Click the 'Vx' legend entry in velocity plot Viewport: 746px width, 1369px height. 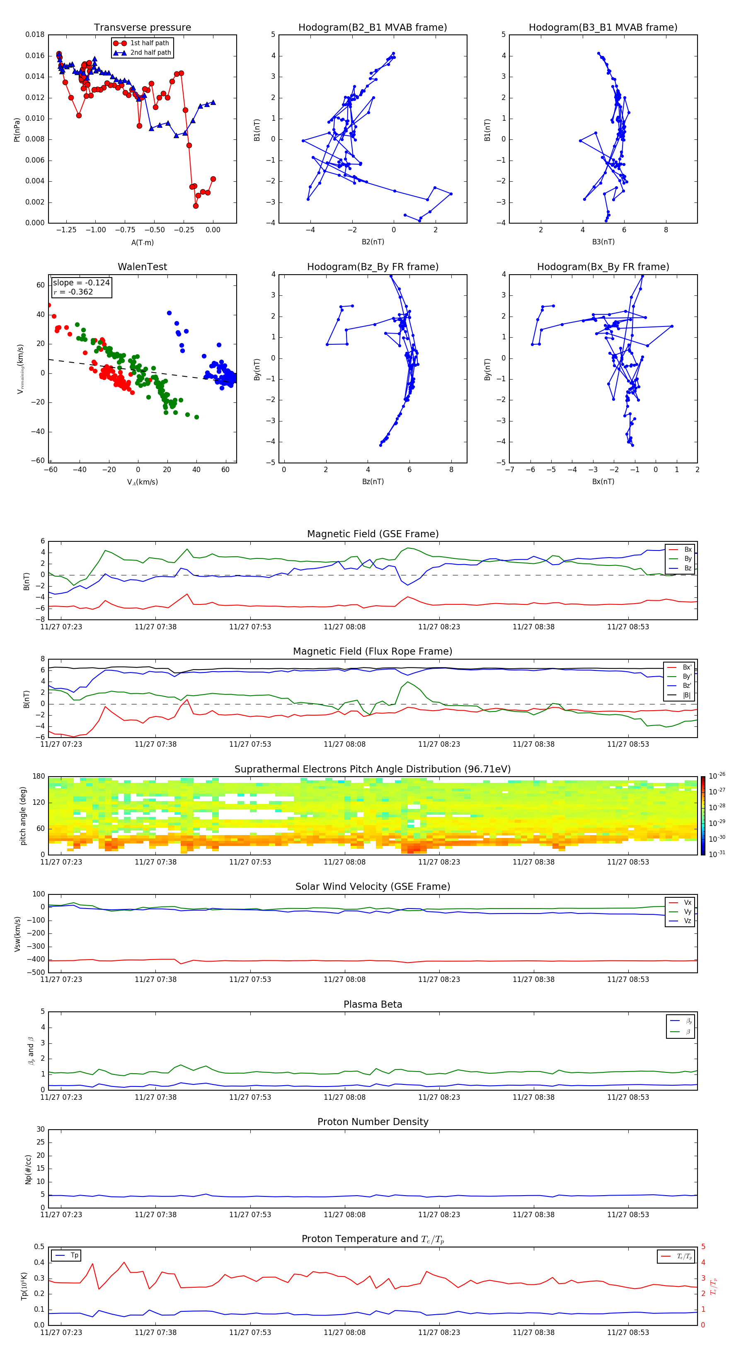[681, 902]
